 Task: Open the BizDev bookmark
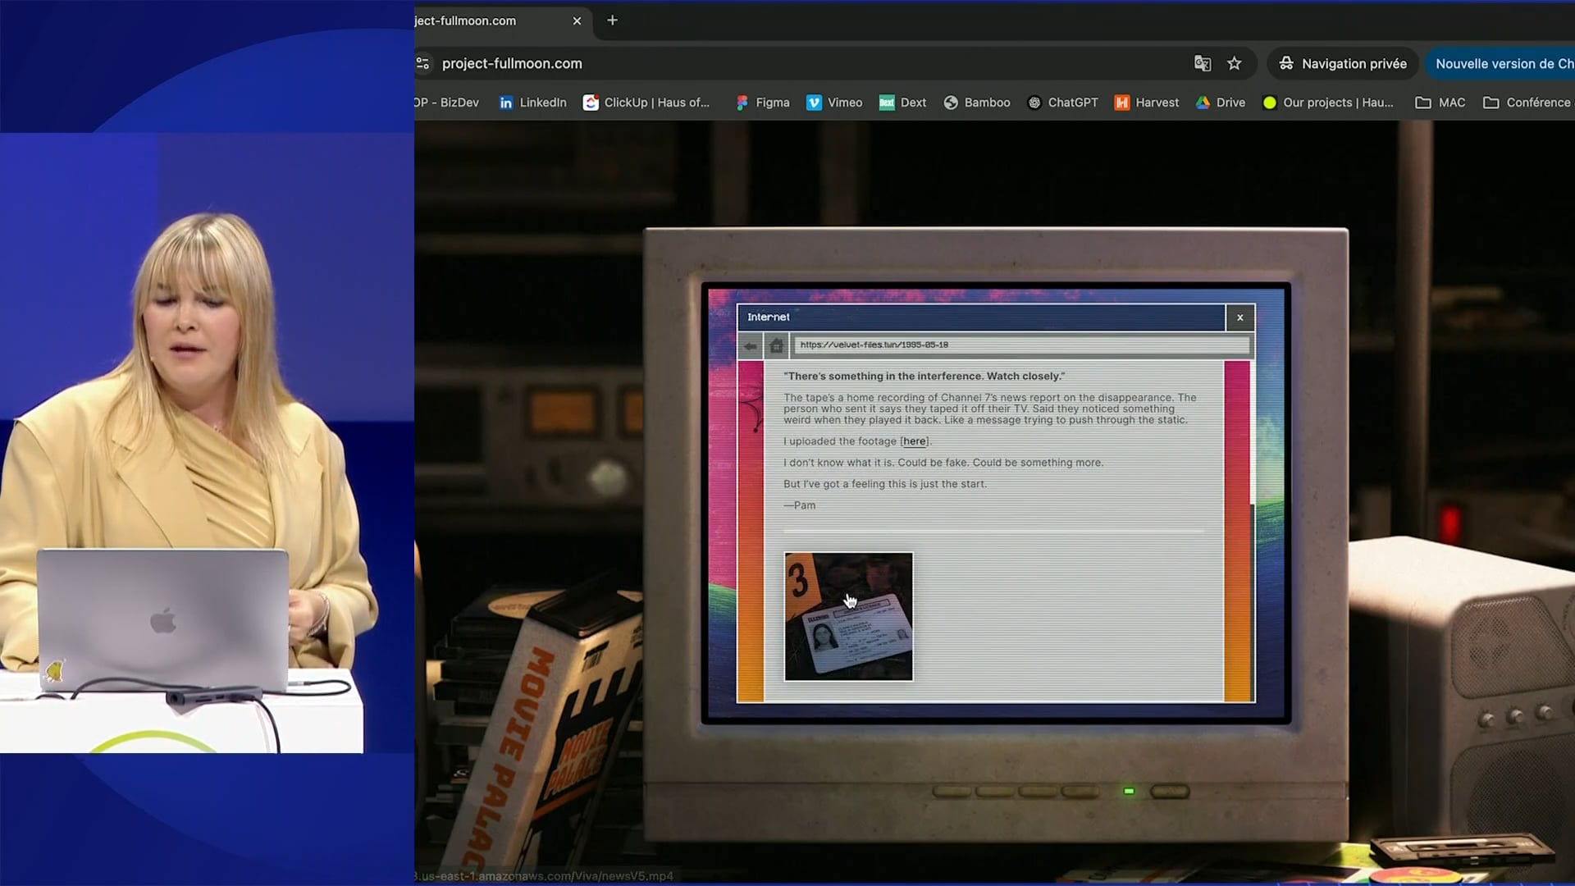(x=447, y=103)
